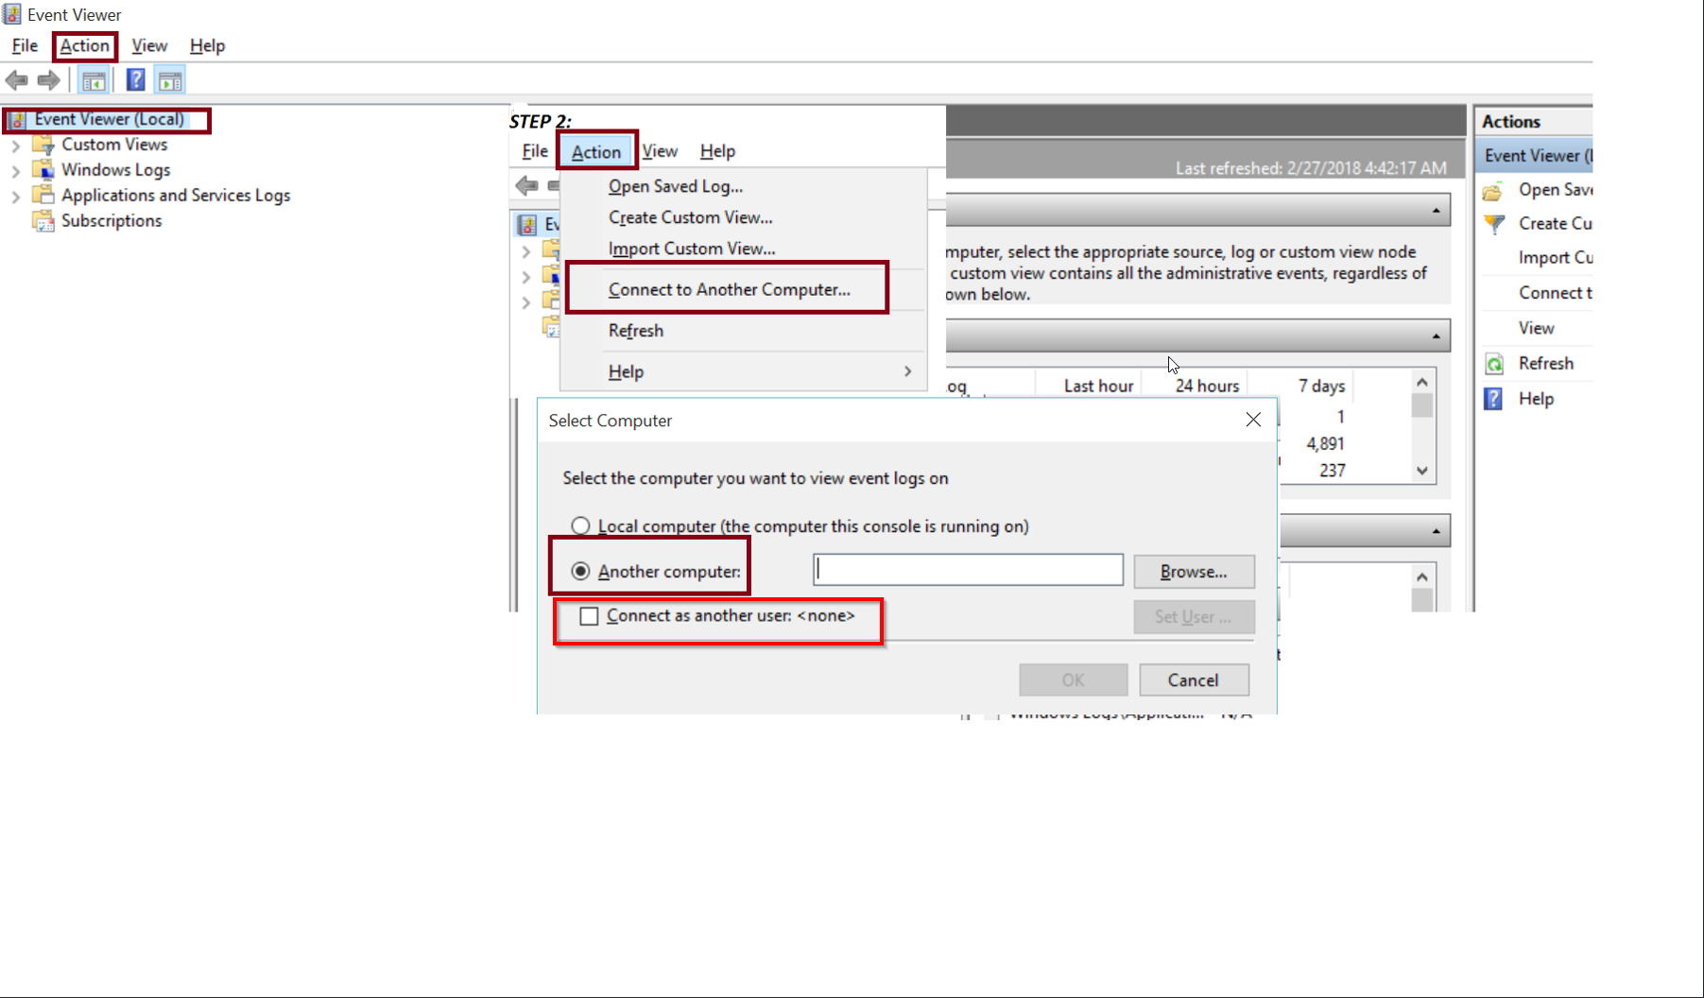1704x998 pixels.
Task: Click the value 237 in summary table
Action: (x=1333, y=471)
